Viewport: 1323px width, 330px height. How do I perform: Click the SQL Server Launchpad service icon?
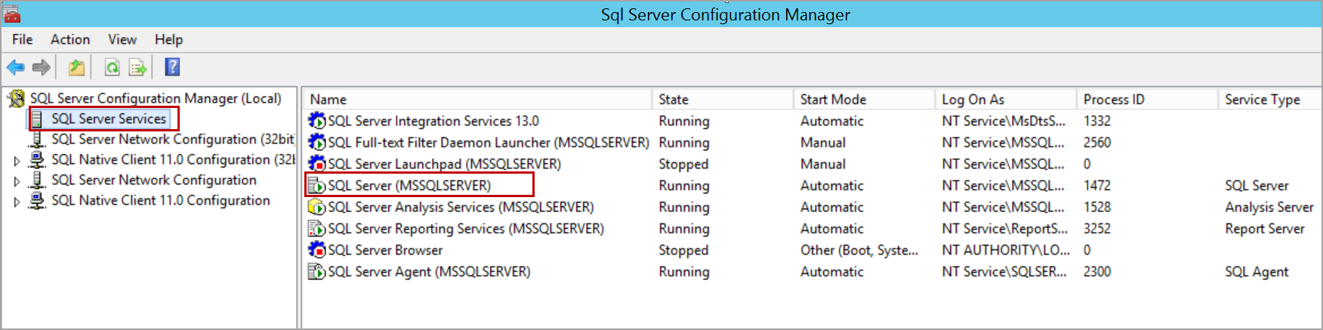316,164
